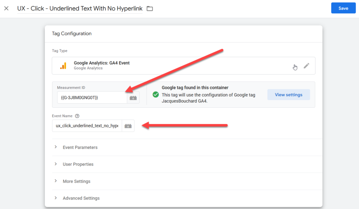
Task: Focus the Measurement ID input field
Action: tap(92, 97)
